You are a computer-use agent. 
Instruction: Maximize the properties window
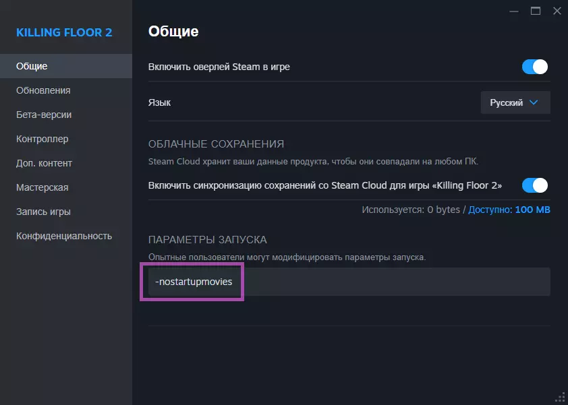pos(536,10)
